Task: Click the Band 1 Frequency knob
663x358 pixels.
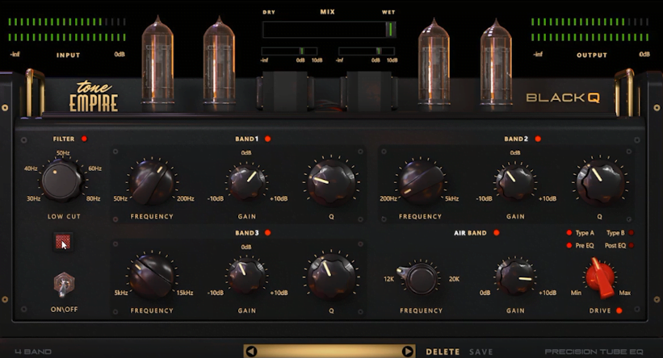Action: 151,182
